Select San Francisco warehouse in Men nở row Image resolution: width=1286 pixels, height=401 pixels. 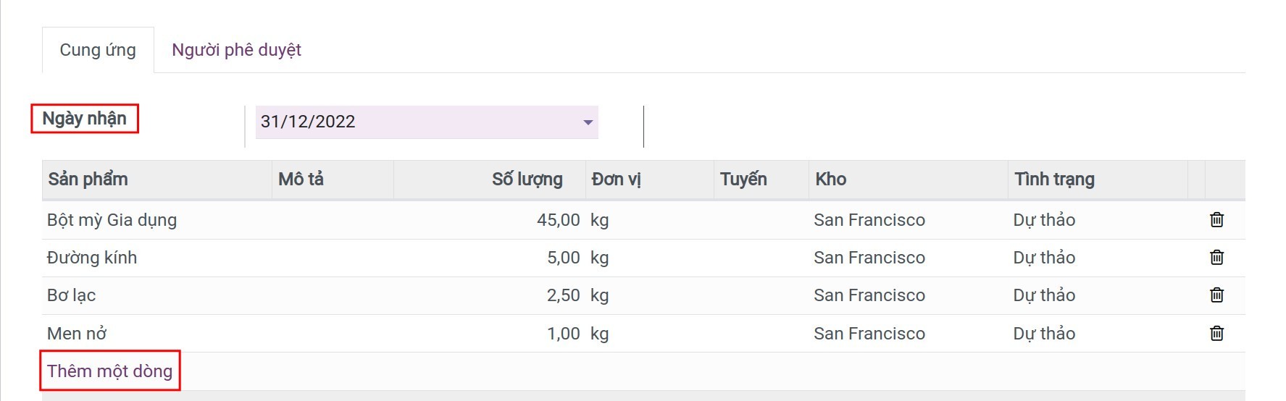pos(869,334)
